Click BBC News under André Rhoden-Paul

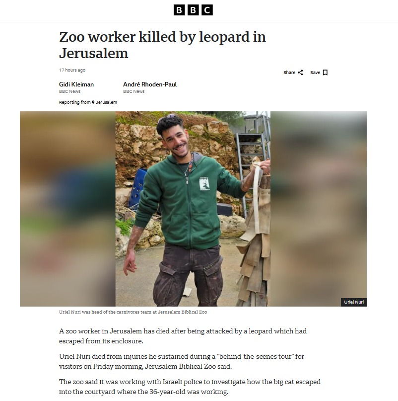tap(133, 91)
